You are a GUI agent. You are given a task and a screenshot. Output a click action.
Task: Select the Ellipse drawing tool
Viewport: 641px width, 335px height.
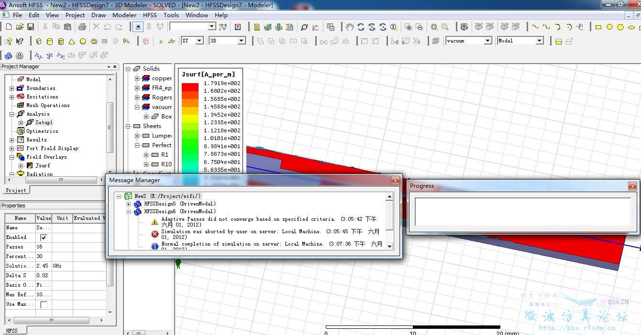pos(631,27)
